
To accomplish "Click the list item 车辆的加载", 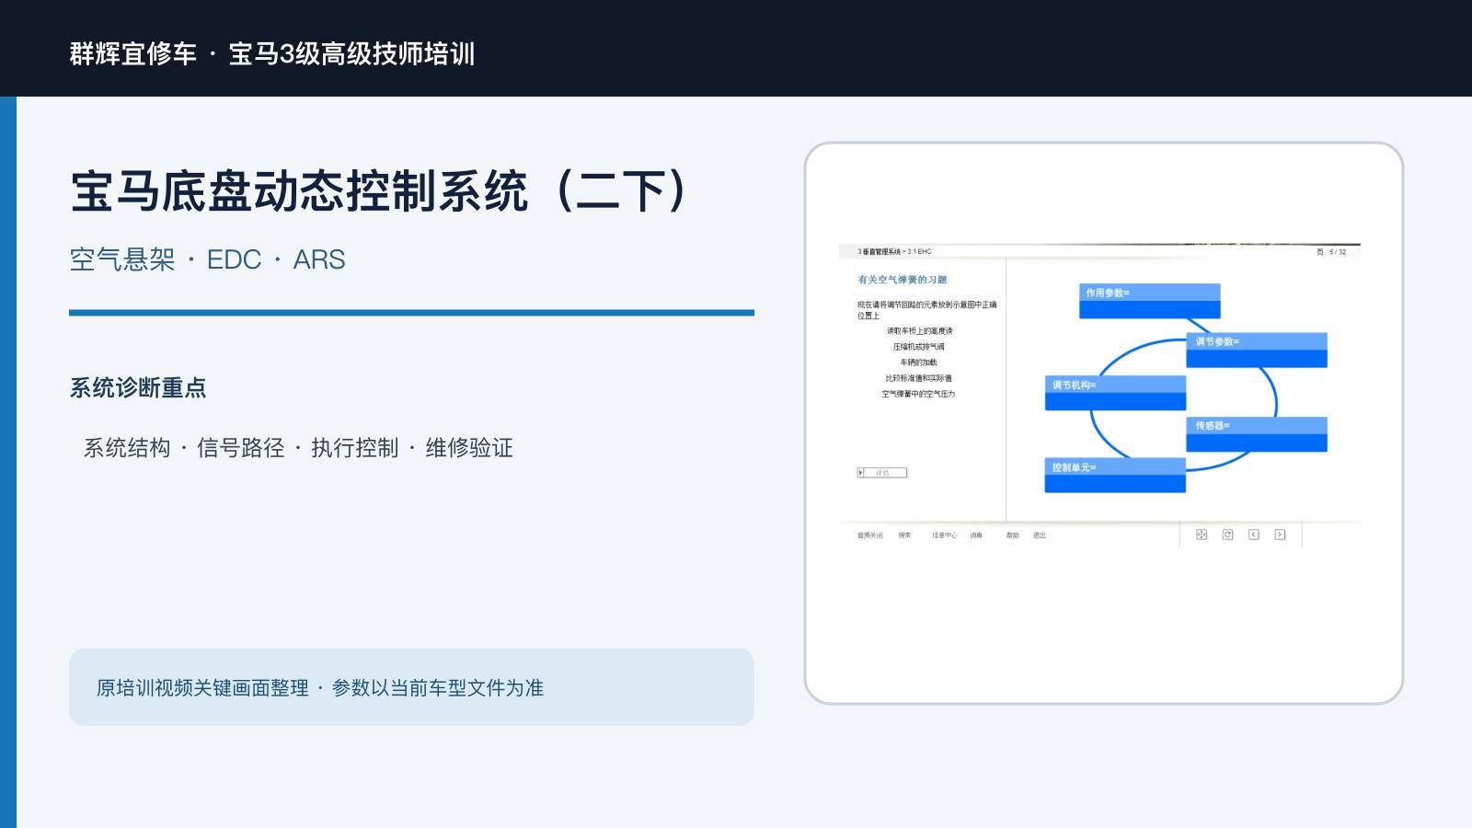I will 918,362.
